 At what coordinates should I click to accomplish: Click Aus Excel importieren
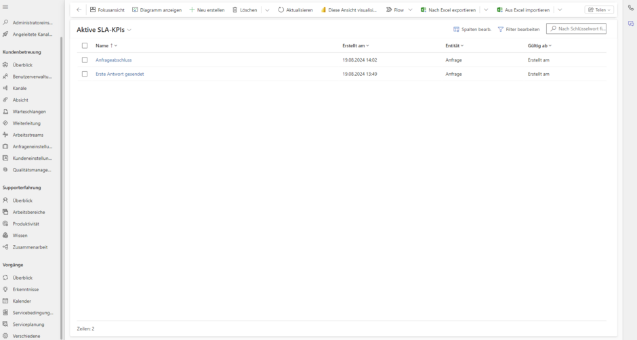(523, 10)
